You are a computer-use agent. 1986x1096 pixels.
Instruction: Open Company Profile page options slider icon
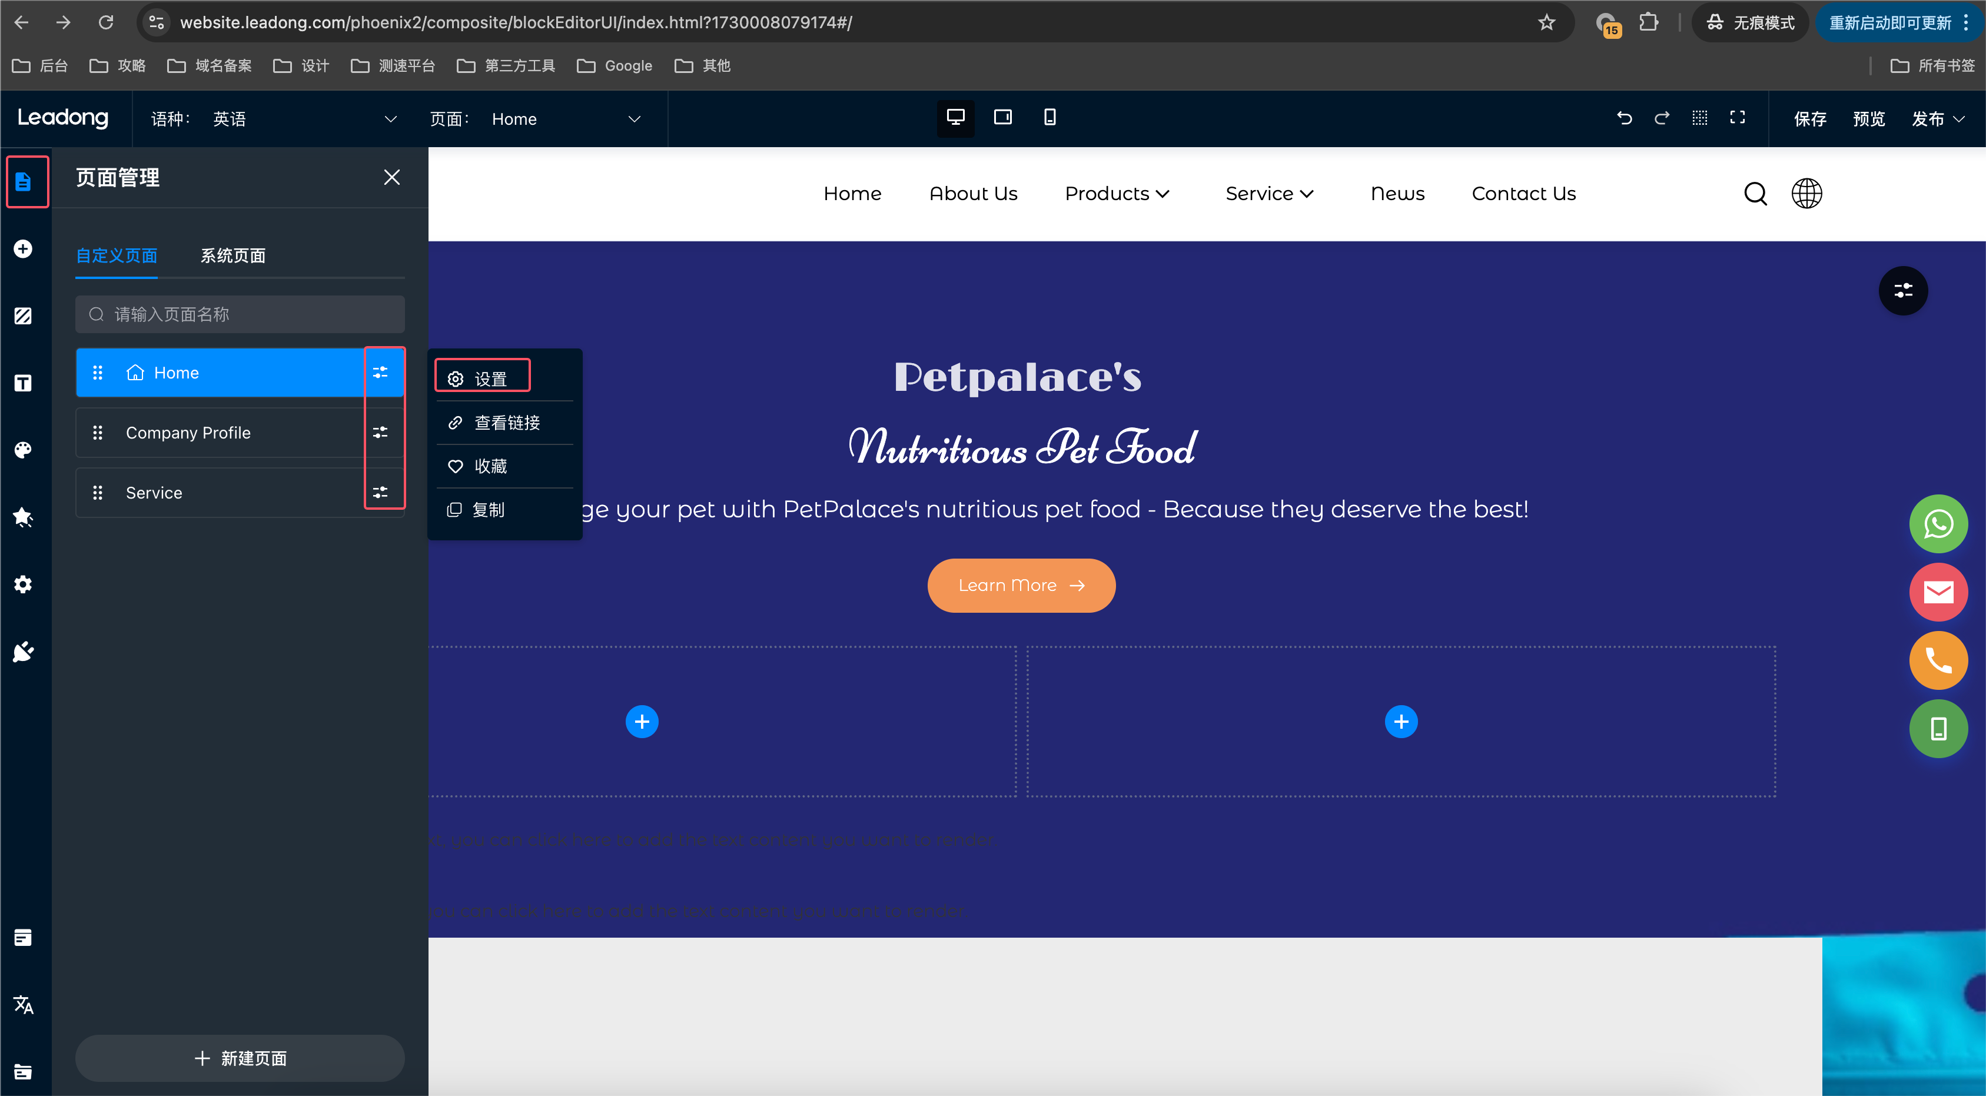380,433
